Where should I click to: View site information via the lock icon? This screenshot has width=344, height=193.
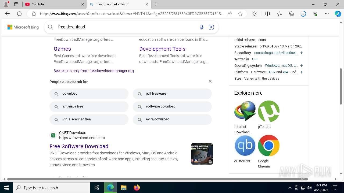point(34,14)
